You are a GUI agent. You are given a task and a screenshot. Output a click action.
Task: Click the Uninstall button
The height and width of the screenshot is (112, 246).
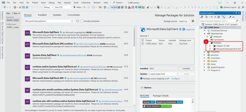pyautogui.click(x=186, y=69)
